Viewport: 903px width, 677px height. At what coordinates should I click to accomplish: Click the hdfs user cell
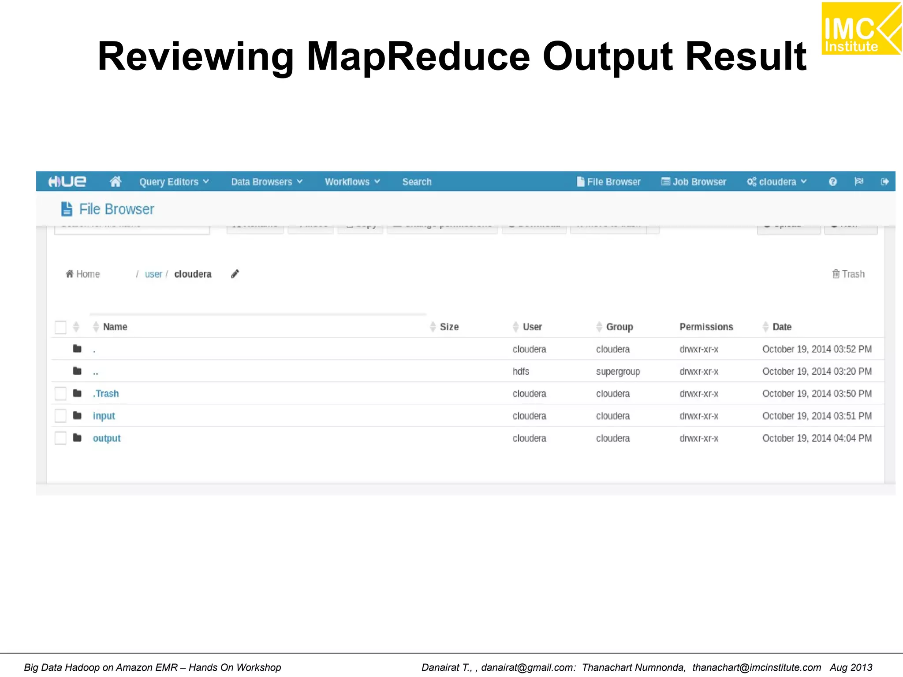(521, 372)
